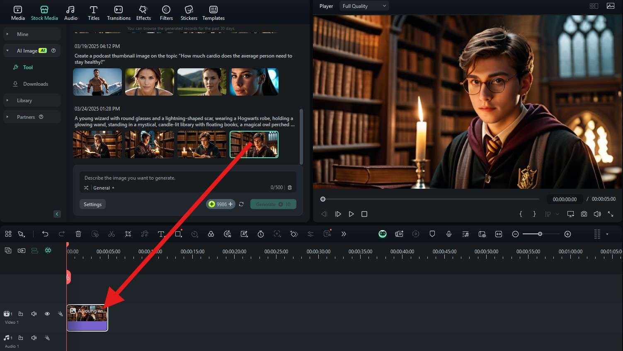Clear the prompt with the trash icon

tap(290, 188)
